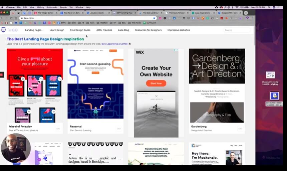Click the Bluetooth menu bar icon
Image resolution: width=287 pixels, height=171 pixels.
[233, 7]
